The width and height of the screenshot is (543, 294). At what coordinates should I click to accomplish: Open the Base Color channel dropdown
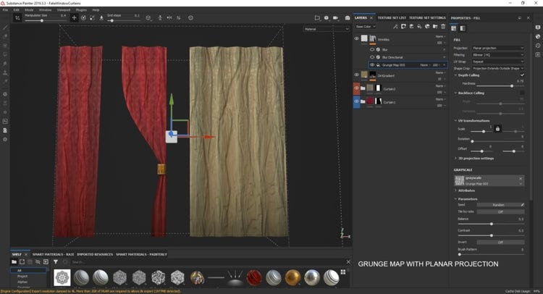click(x=368, y=28)
